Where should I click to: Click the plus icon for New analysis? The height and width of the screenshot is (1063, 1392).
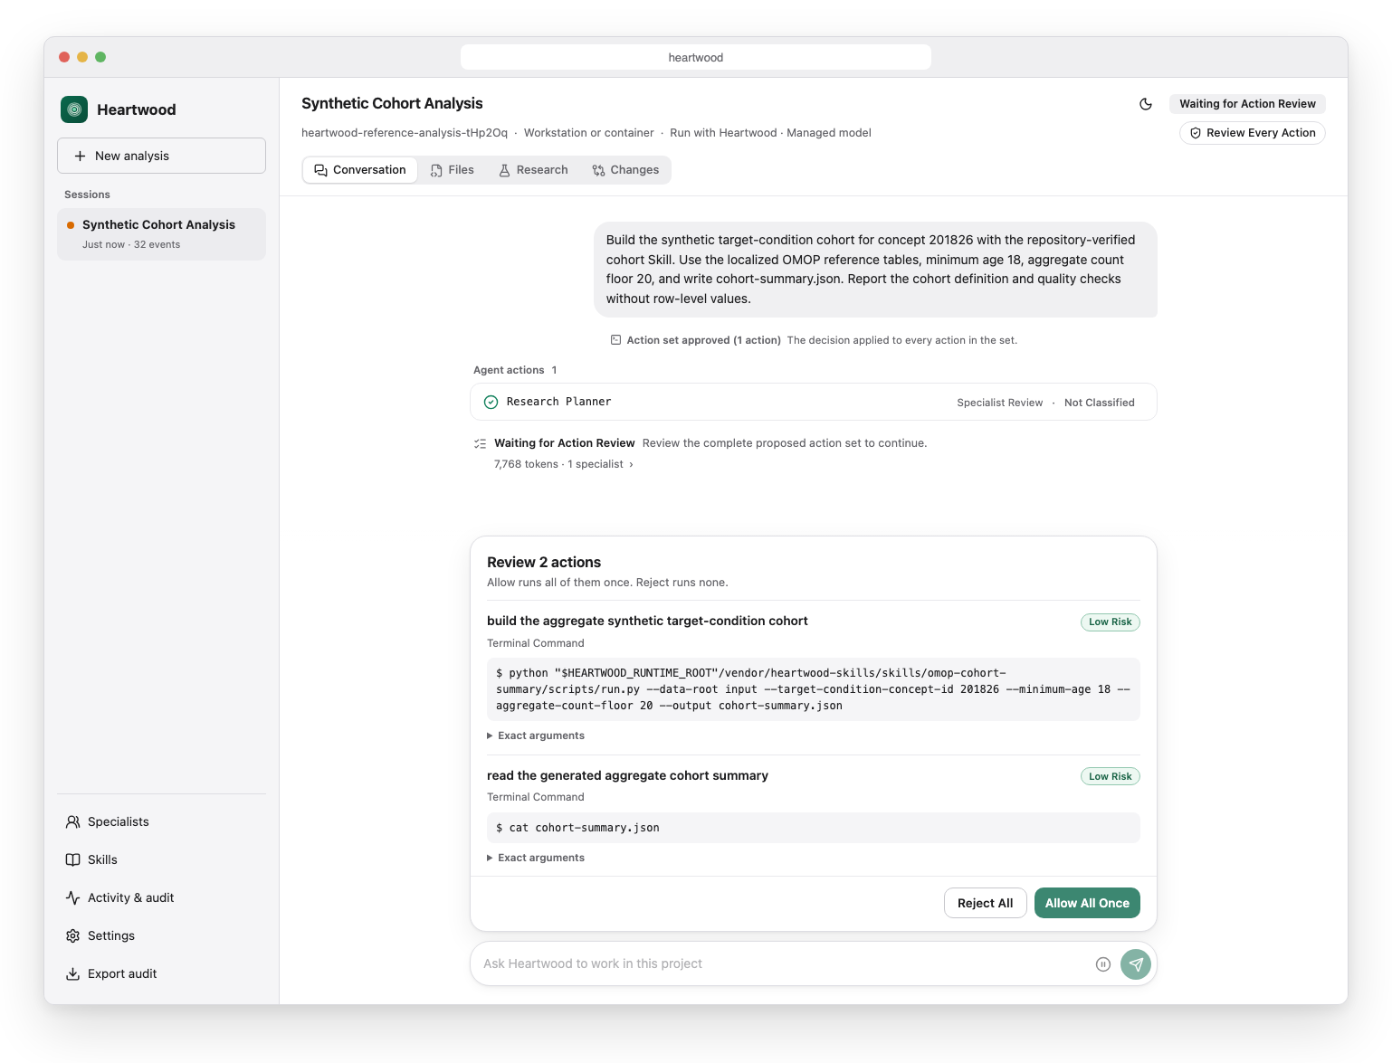tap(80, 157)
